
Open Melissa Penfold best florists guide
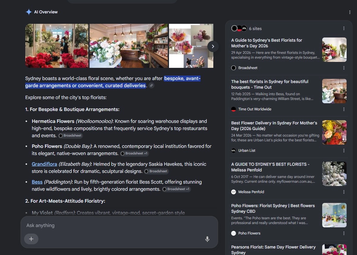[x=270, y=167]
